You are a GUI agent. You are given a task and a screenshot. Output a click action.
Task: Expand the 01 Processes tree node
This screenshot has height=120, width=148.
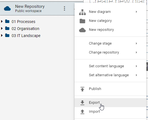pos(2,21)
